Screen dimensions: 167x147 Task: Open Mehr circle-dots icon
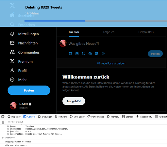12,80
